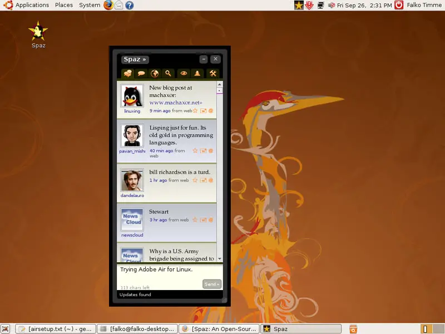Click the Show Desktop button in bottom panel
The width and height of the screenshot is (445, 334).
(6, 329)
